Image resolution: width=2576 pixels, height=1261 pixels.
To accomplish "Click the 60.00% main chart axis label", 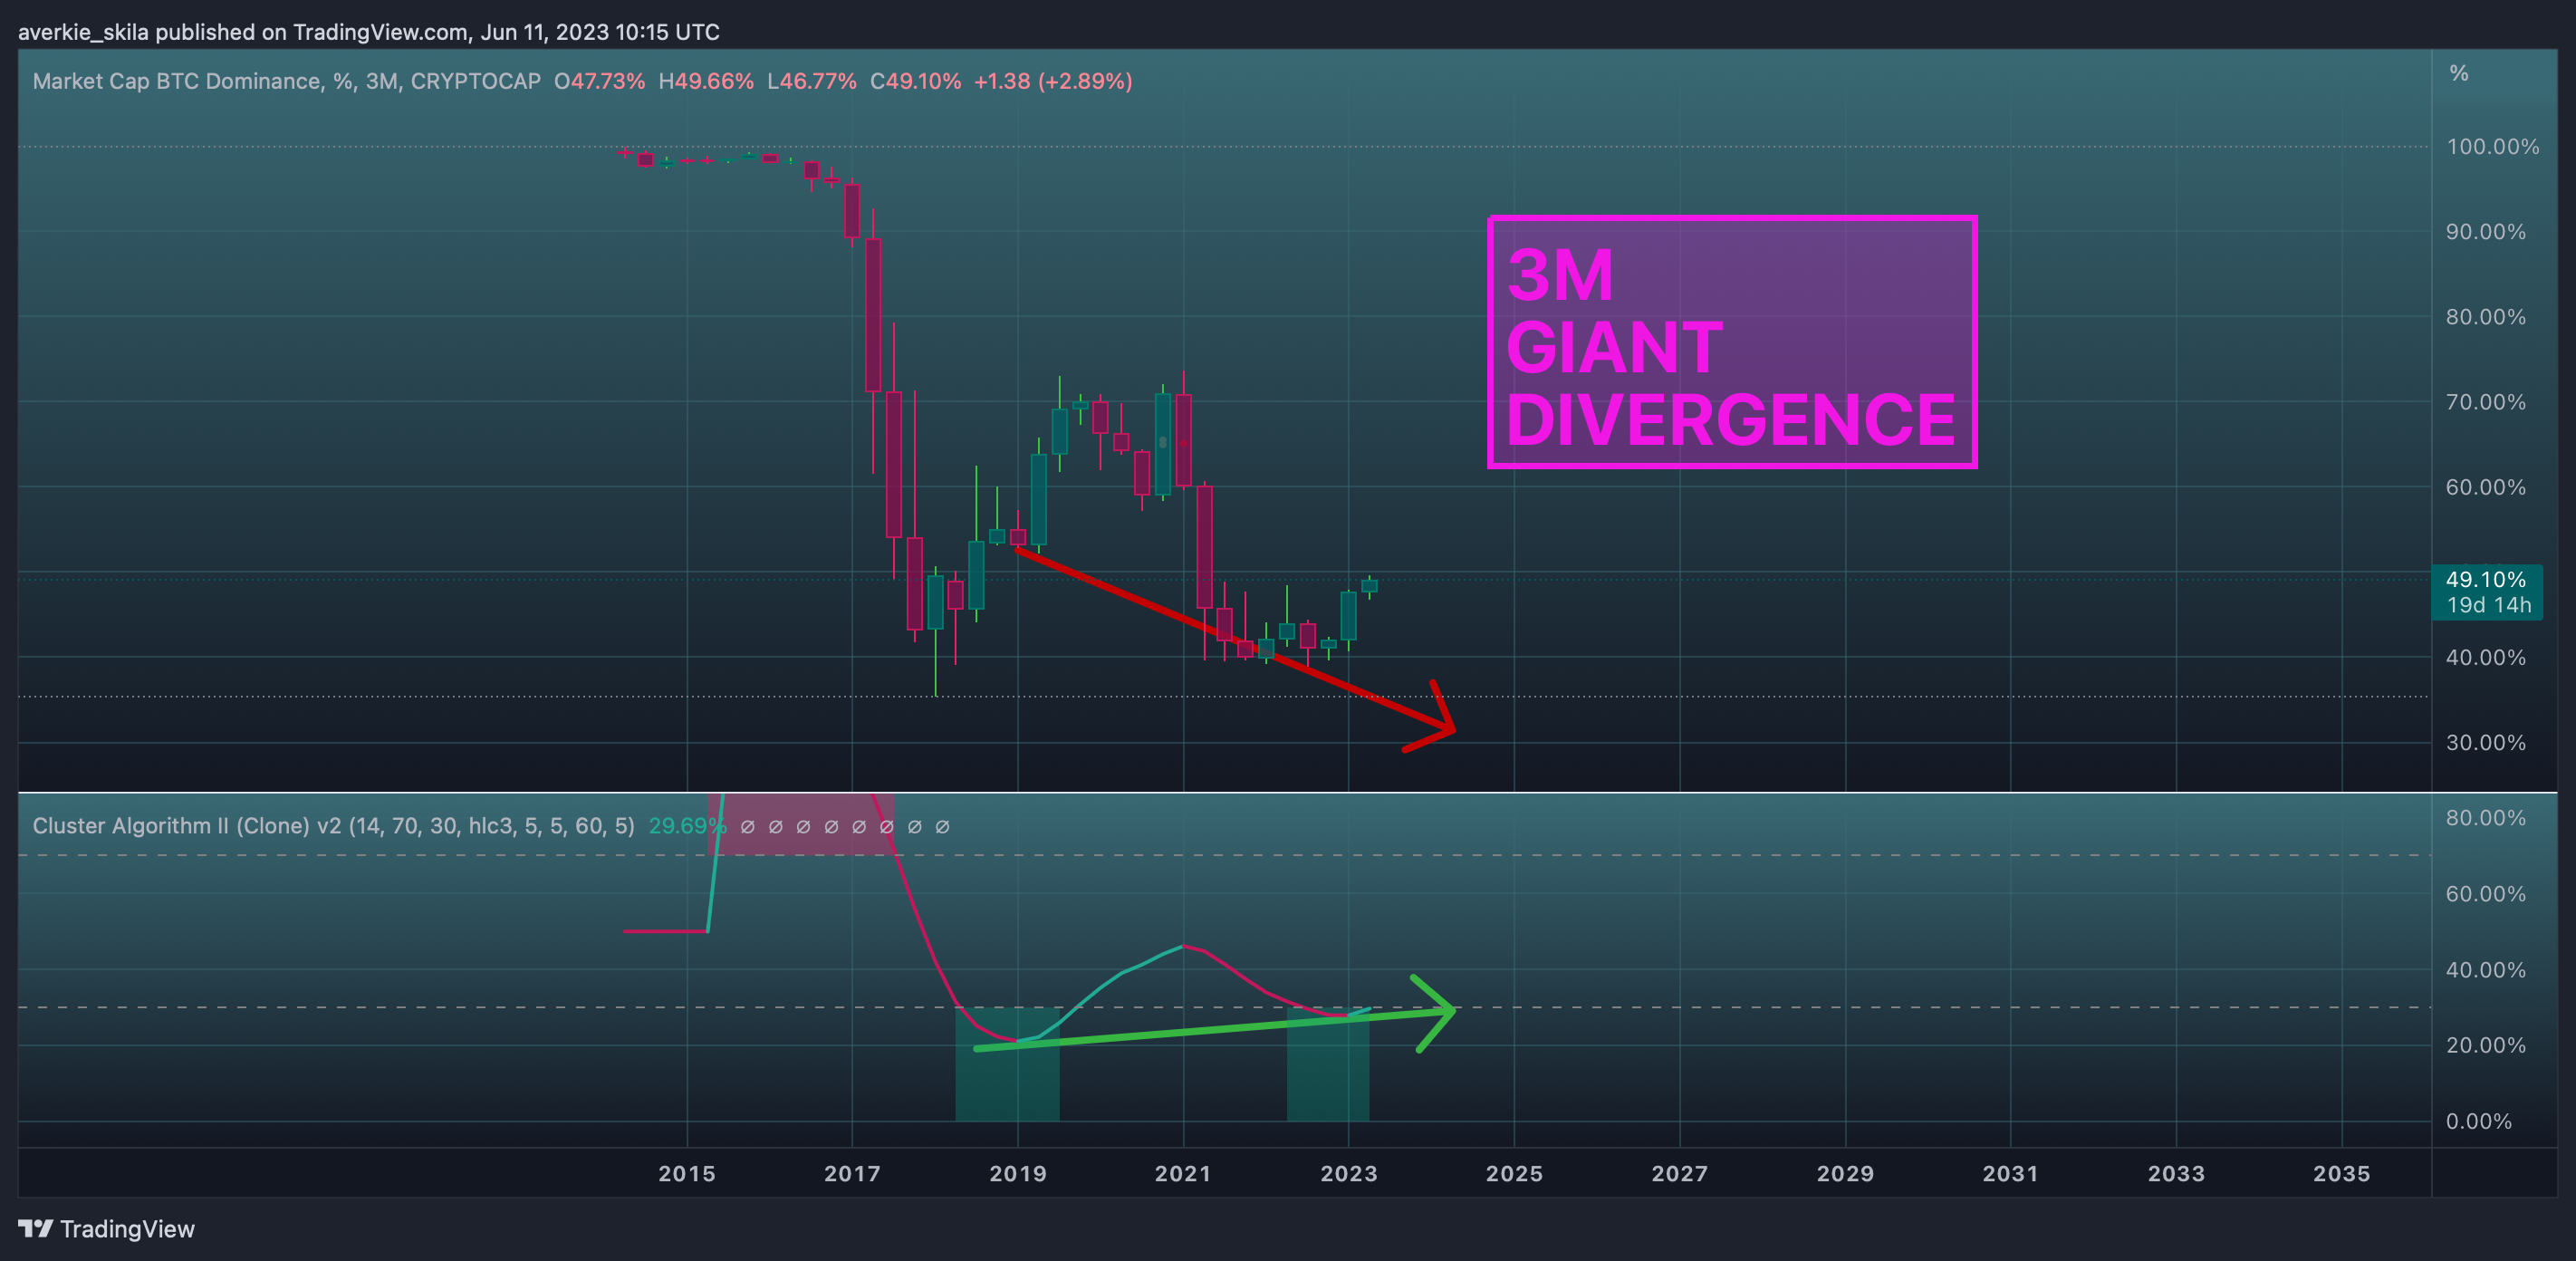I will pyautogui.click(x=2485, y=487).
